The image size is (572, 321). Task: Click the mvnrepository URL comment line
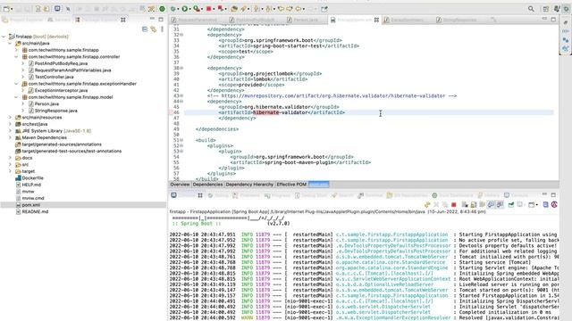(x=332, y=95)
